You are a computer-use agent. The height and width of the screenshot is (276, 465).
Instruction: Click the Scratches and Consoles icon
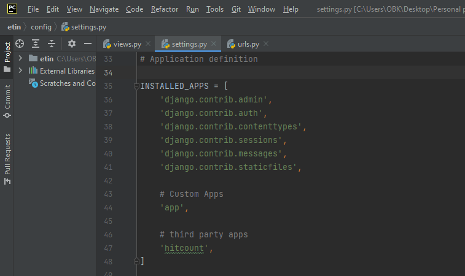[x=33, y=83]
